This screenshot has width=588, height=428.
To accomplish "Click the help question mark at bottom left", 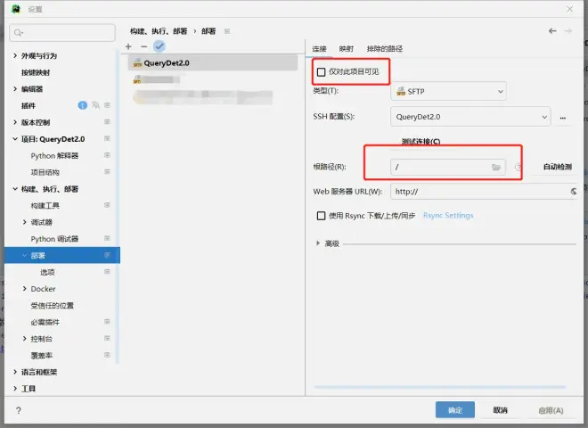I will click(x=19, y=410).
